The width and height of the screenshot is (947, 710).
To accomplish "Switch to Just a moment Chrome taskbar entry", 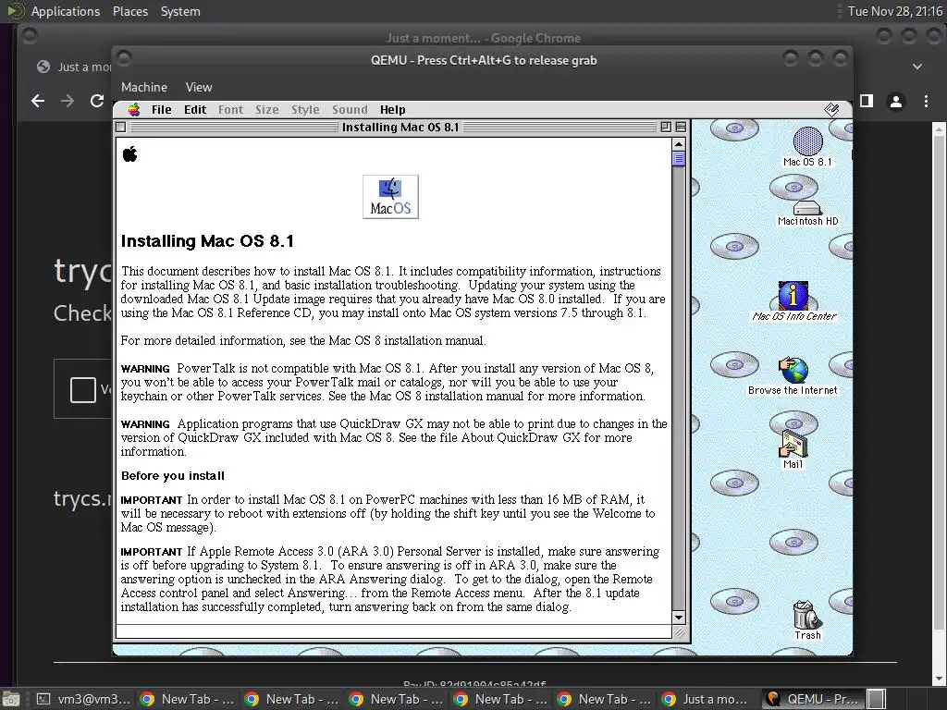I will click(707, 699).
